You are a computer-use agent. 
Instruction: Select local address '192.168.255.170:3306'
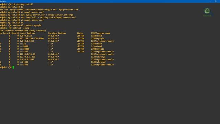(x=32, y=38)
